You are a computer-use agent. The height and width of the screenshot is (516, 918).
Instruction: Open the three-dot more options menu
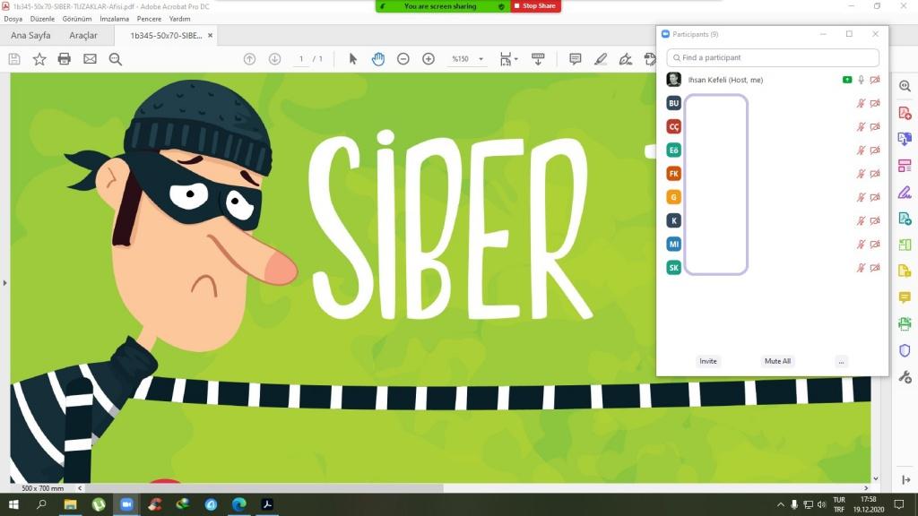(841, 361)
